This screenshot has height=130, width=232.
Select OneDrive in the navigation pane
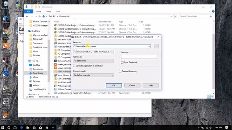click(x=36, y=31)
